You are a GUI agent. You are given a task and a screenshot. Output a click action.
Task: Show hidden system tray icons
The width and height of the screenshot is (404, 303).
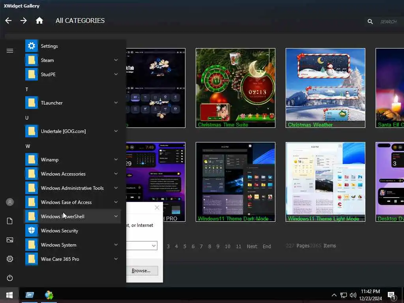(x=334, y=295)
